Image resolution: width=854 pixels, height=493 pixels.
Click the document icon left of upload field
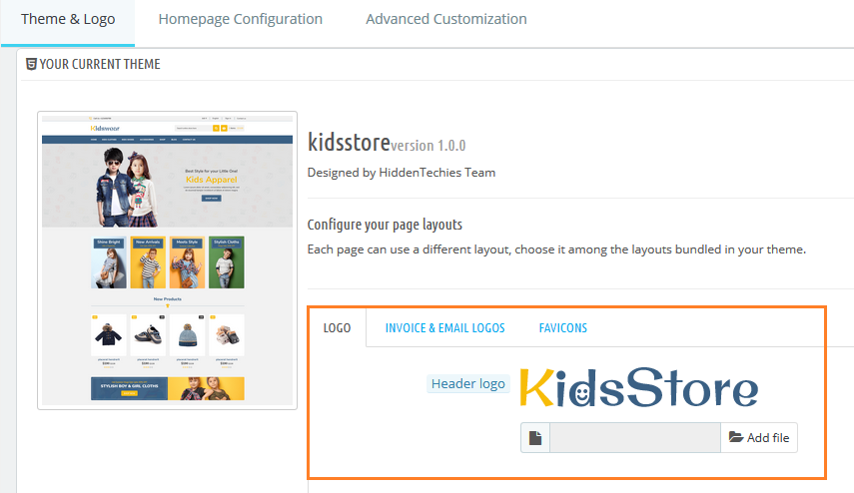(535, 438)
